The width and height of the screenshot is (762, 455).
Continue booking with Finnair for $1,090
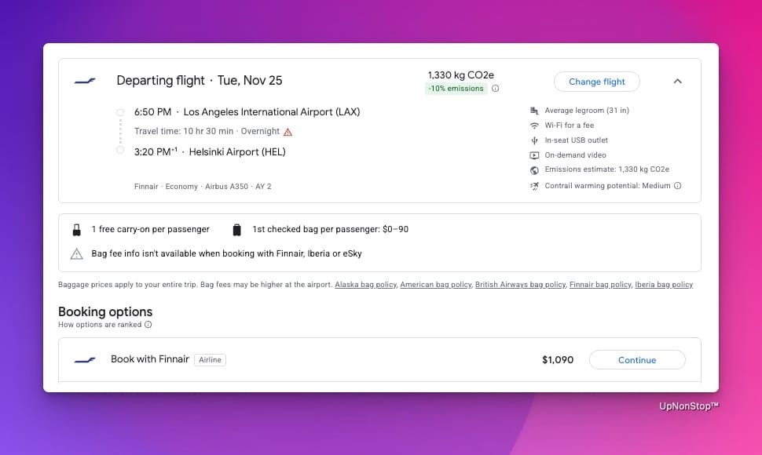pos(636,360)
